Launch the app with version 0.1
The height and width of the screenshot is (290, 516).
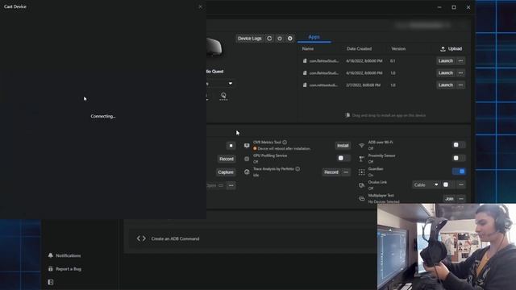(x=445, y=61)
